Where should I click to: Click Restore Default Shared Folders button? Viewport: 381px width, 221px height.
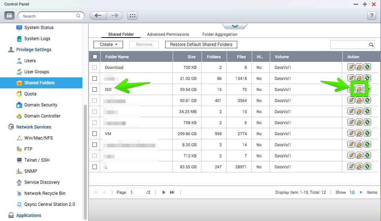pyautogui.click(x=201, y=45)
